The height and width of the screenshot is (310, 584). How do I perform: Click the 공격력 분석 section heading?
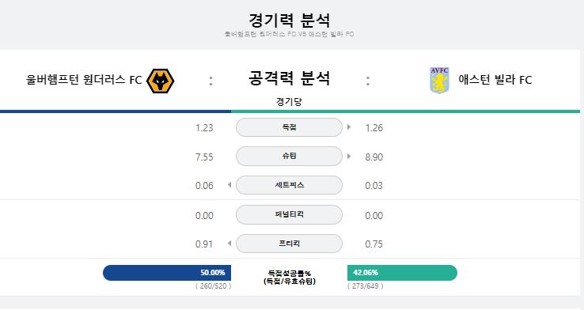289,78
